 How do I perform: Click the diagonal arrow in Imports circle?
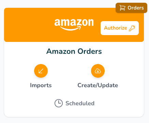[41, 71]
